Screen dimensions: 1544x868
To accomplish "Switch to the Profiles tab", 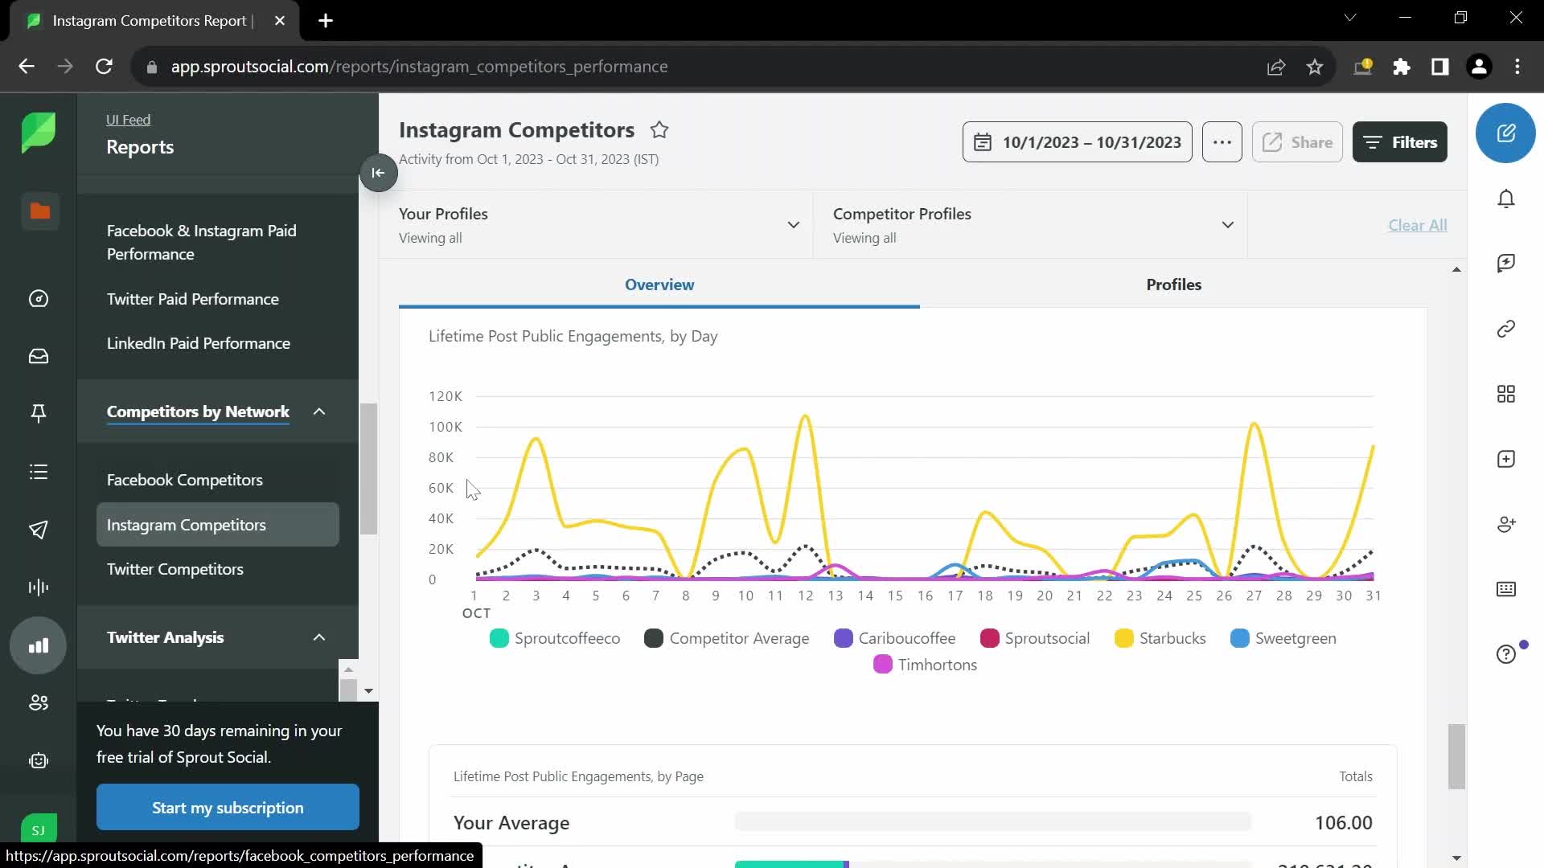I will (x=1174, y=284).
